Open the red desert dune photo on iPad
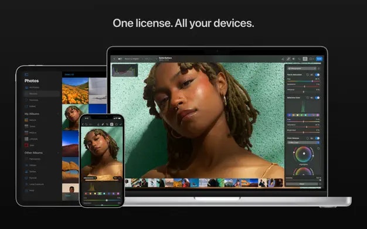The image size is (367, 229). pos(70,143)
